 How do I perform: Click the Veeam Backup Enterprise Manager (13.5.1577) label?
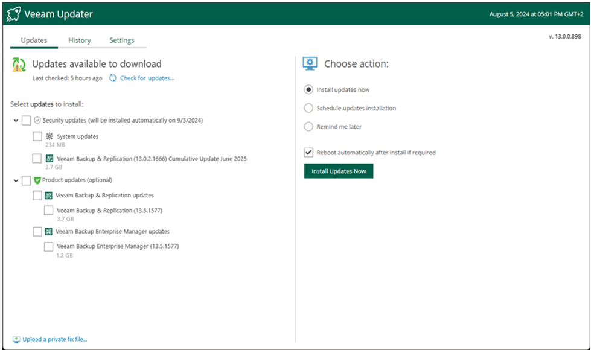(118, 246)
